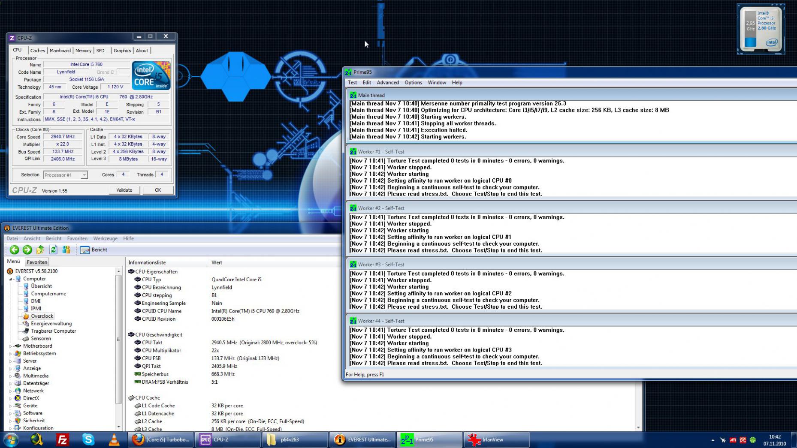This screenshot has width=797, height=448.
Task: Open the Test menu in Prime95
Action: pos(352,83)
